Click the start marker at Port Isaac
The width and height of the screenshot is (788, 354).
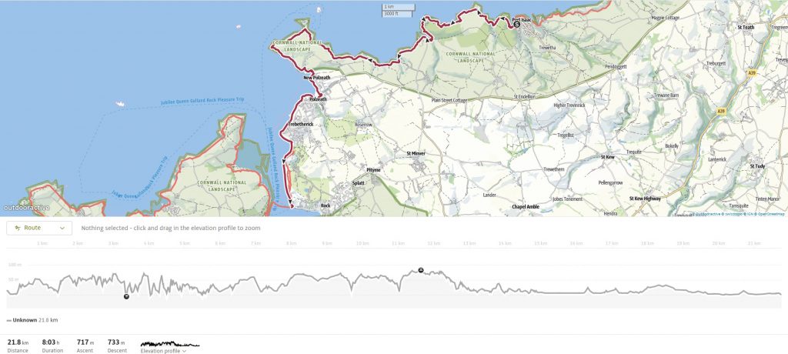click(x=516, y=25)
